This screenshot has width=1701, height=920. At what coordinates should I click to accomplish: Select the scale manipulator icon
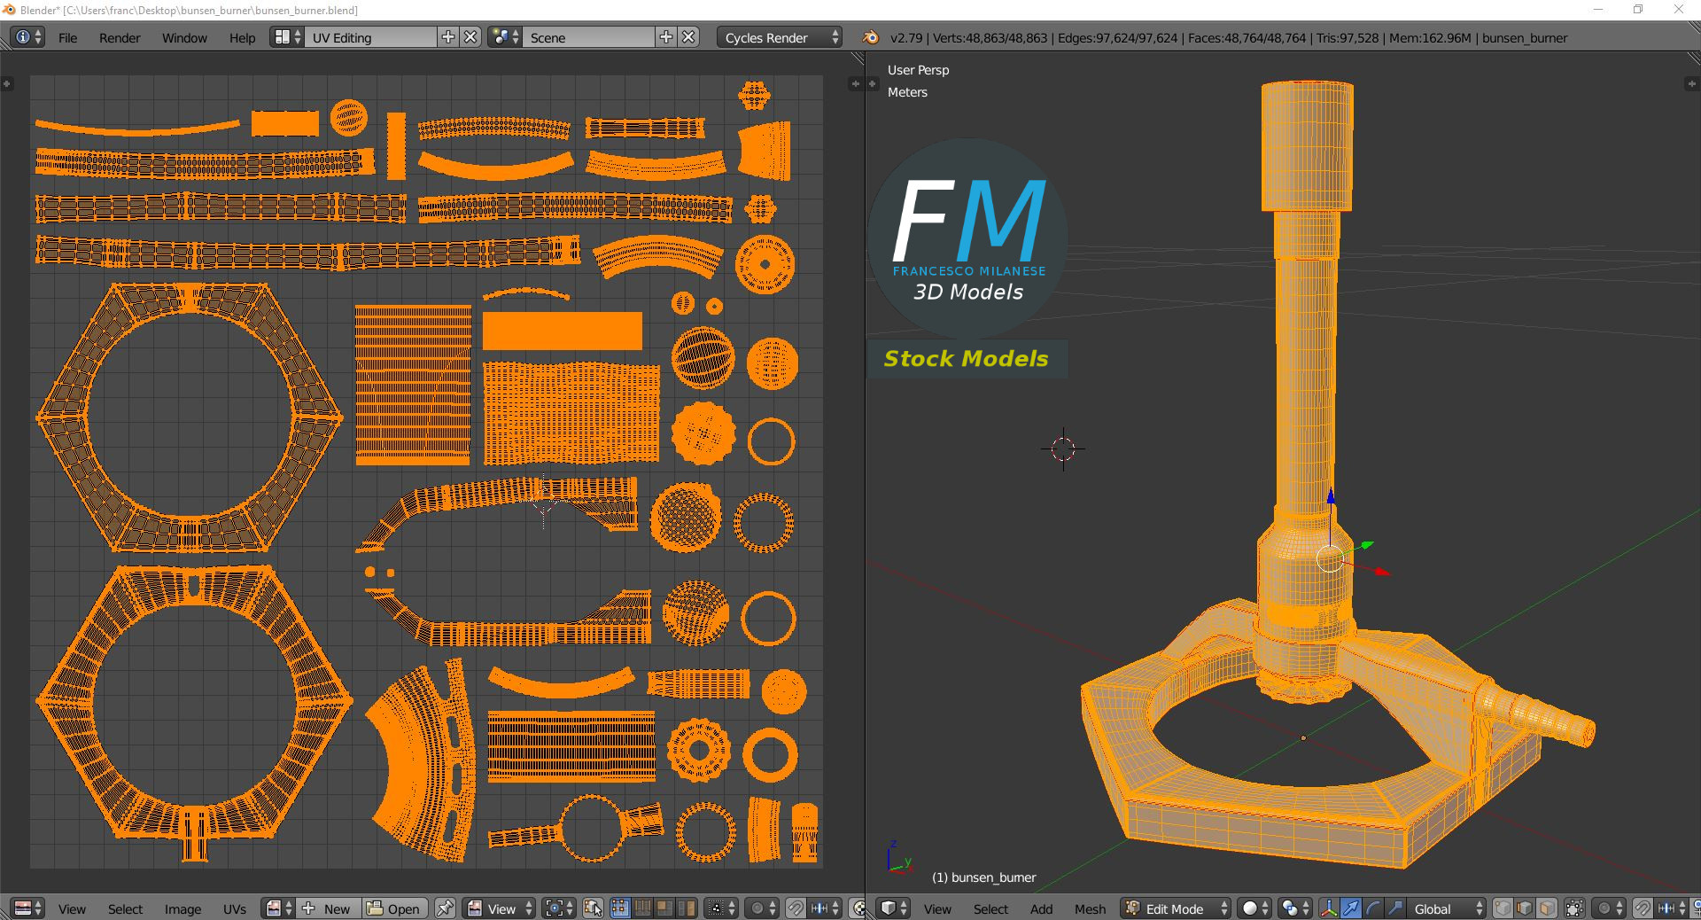pos(1394,908)
